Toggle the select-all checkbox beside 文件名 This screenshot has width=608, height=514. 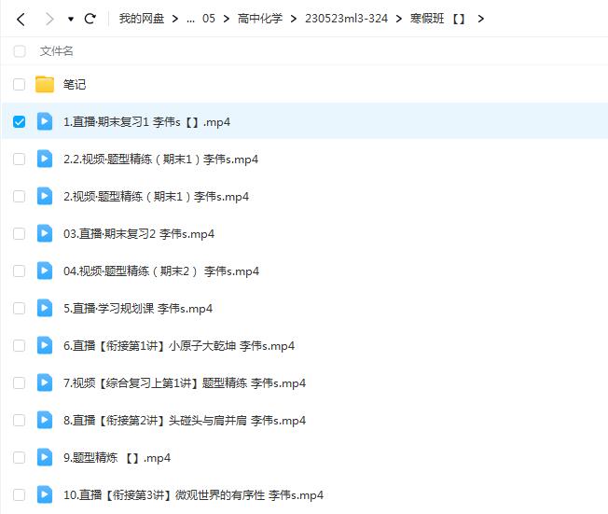pos(19,51)
